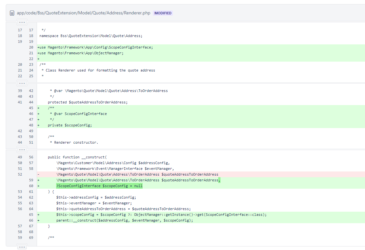Click the highlighted trailing comma on added line 59
365x250 pixels.
click(x=219, y=180)
